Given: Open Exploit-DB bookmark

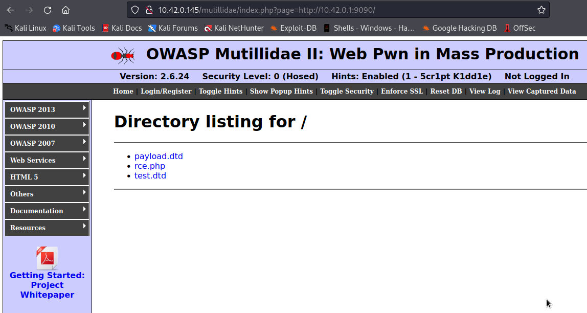Looking at the screenshot, I should coord(293,28).
